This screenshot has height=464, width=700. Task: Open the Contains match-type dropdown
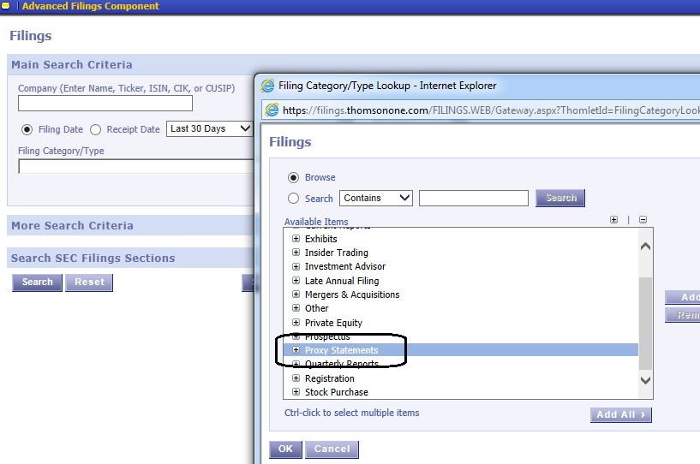click(x=376, y=198)
